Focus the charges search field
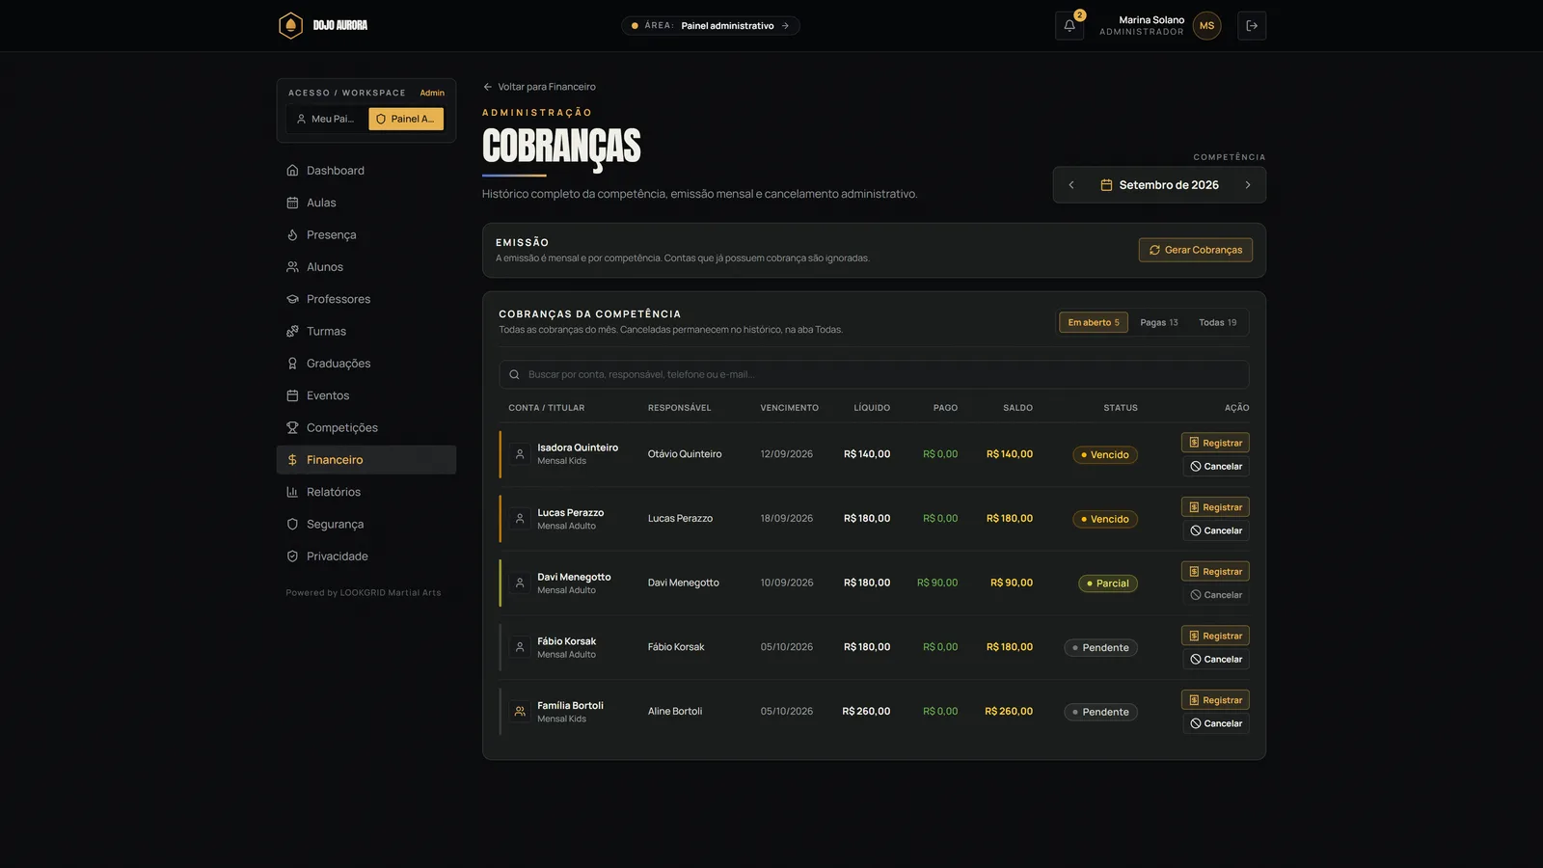1543x868 pixels. [874, 374]
